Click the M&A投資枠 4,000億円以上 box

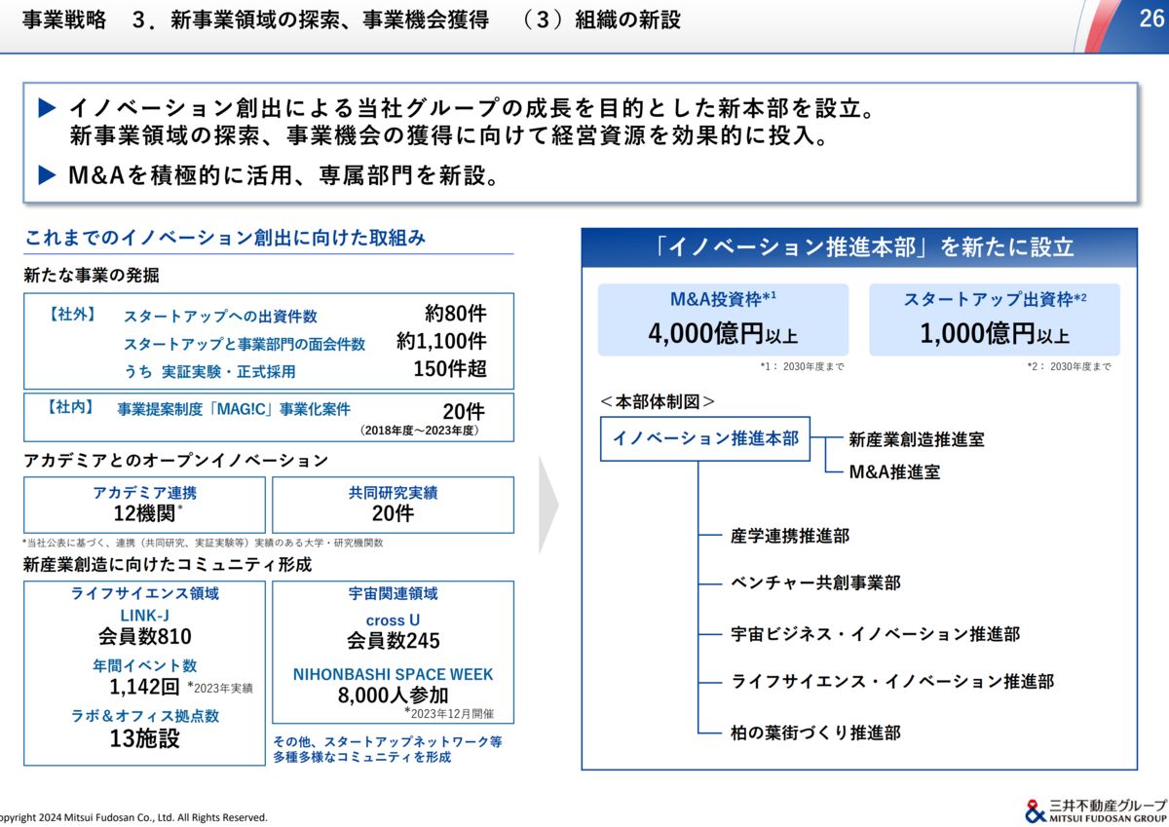723,320
